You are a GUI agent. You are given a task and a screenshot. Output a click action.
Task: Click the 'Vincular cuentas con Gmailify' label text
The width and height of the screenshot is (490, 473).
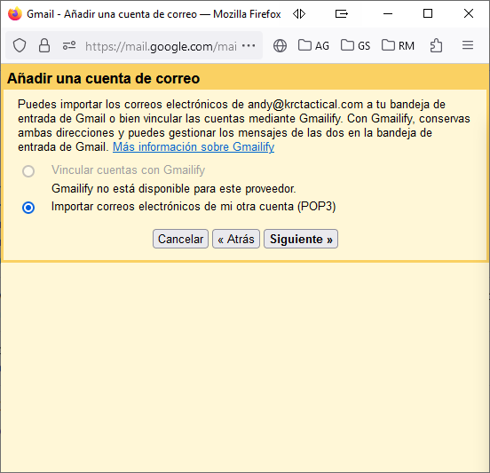pyautogui.click(x=128, y=170)
